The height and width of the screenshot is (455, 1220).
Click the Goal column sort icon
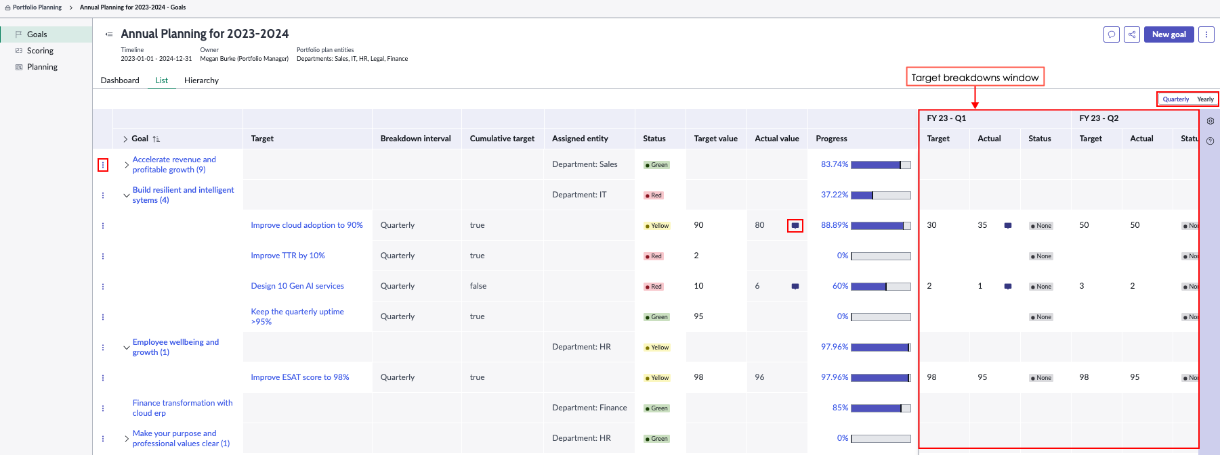coord(156,139)
